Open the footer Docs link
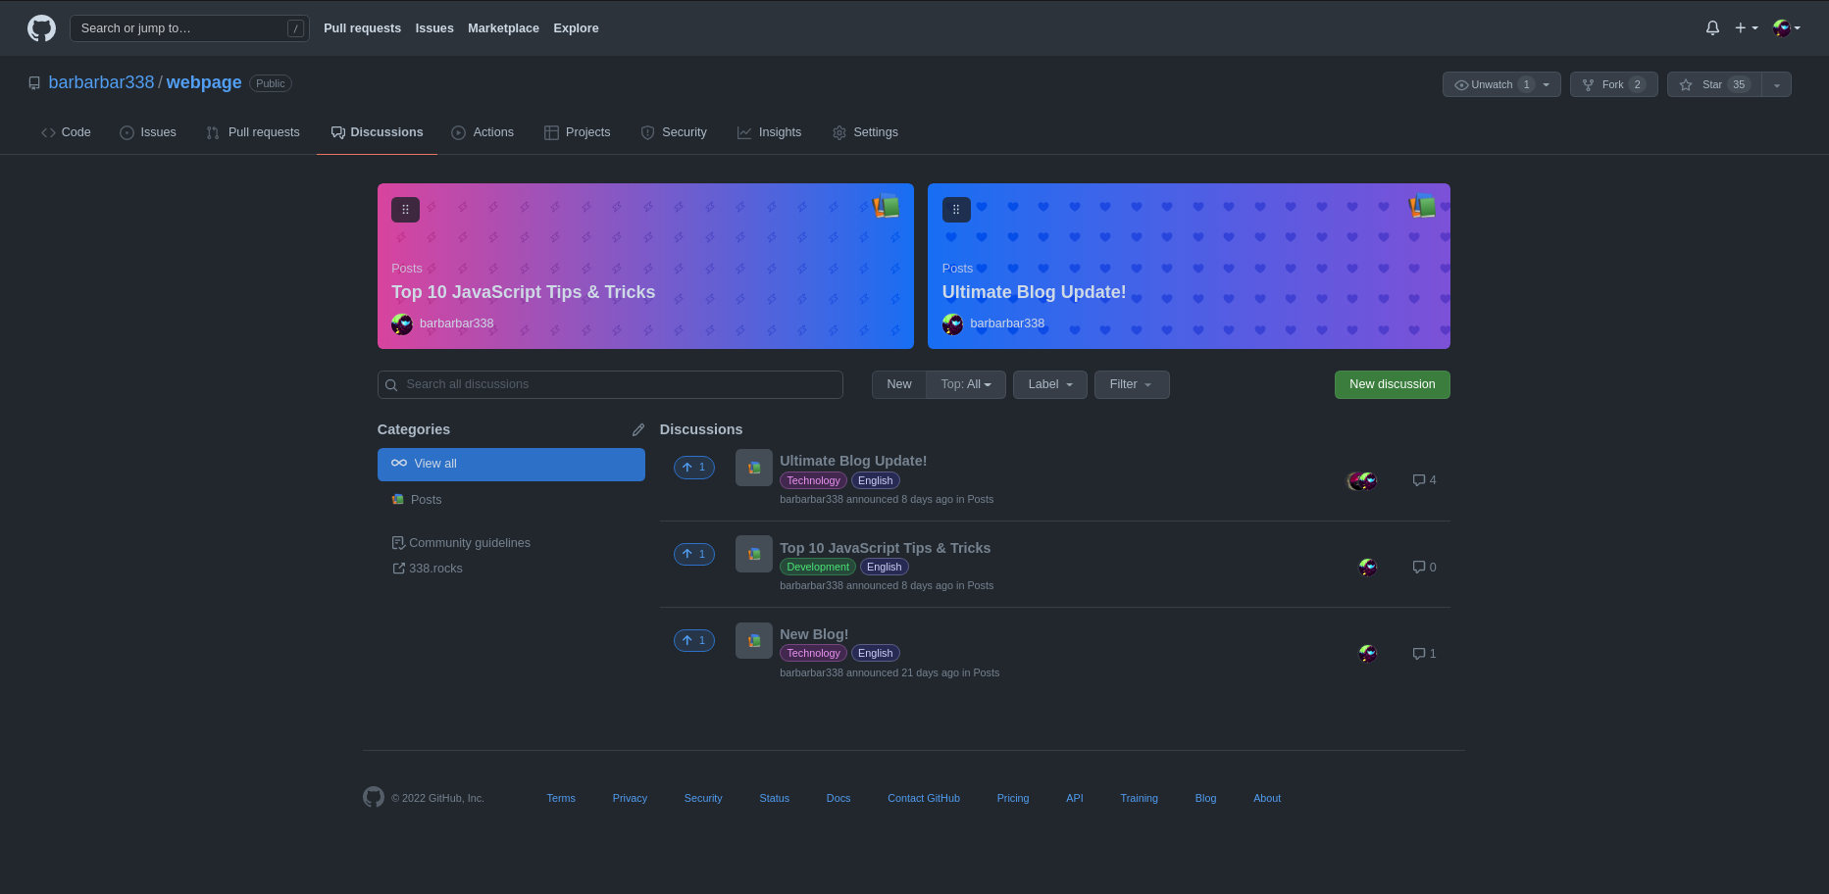The image size is (1829, 894). [x=838, y=798]
